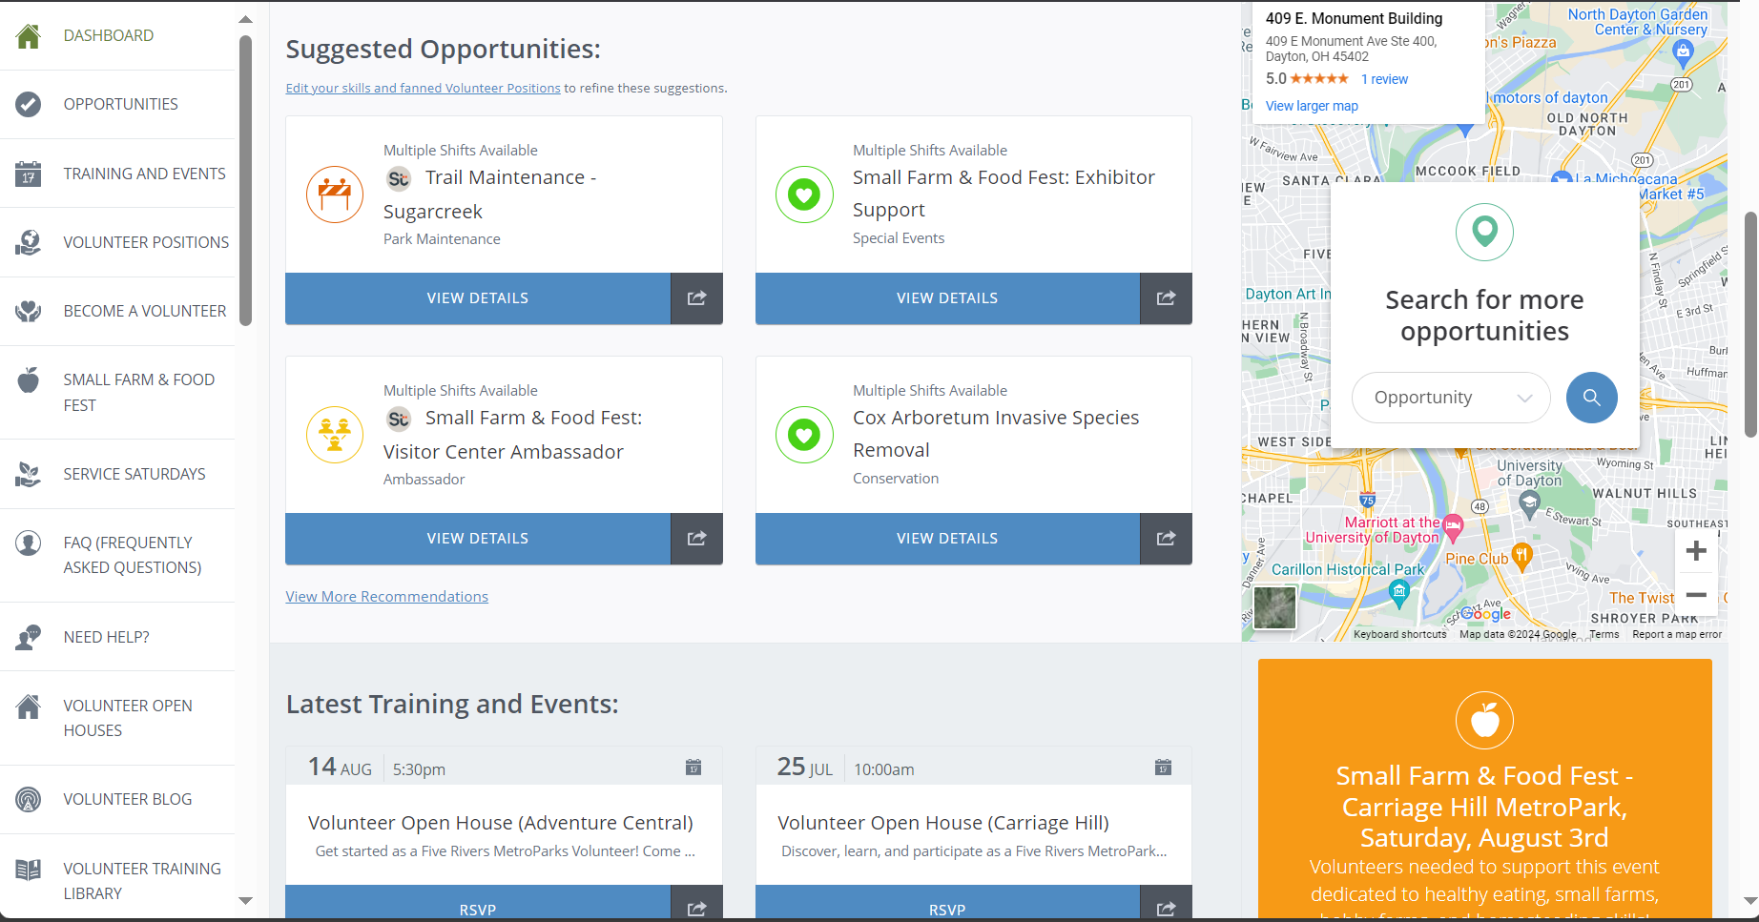Click Report a map error link

[x=1677, y=634]
